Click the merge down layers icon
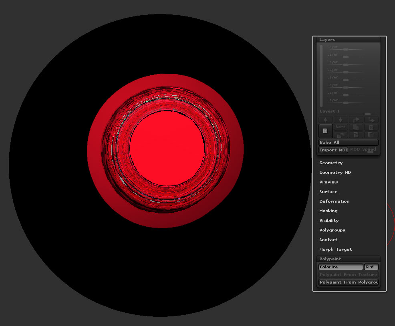Image resolution: width=395 pixels, height=326 pixels. click(341, 135)
